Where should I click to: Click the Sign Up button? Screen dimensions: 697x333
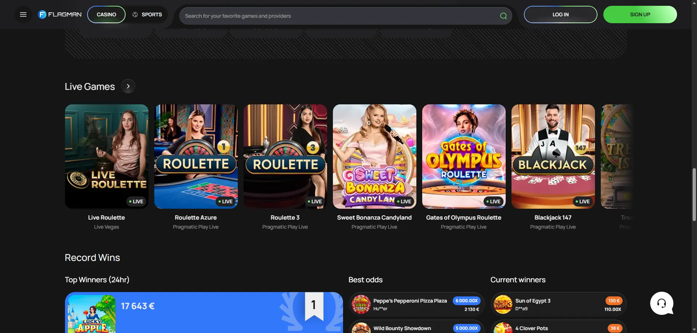(640, 14)
